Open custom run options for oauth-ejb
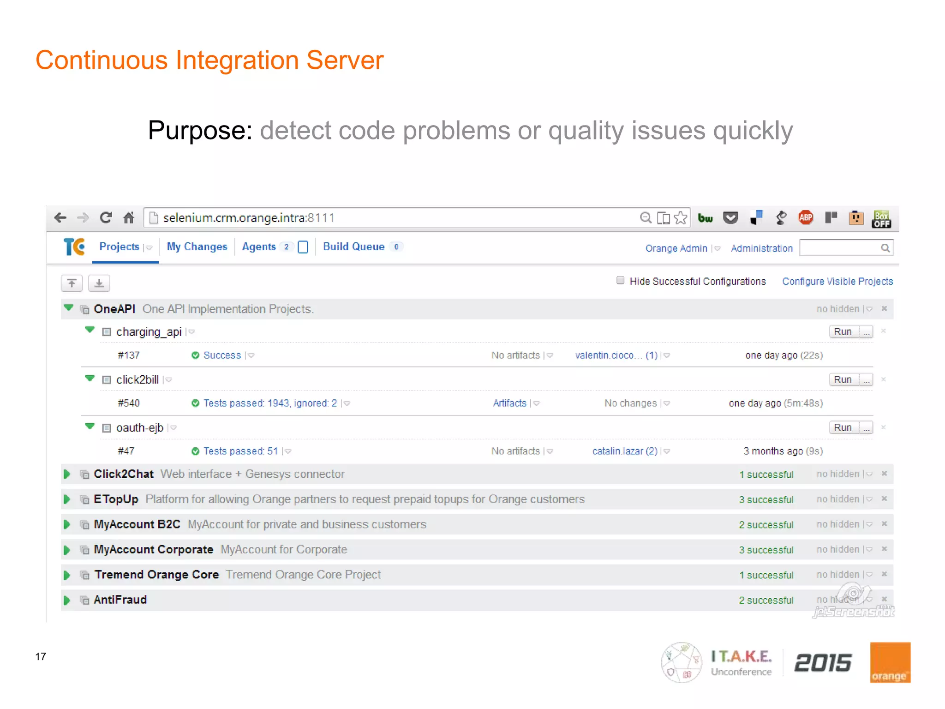This screenshot has width=945, height=709. click(x=867, y=427)
